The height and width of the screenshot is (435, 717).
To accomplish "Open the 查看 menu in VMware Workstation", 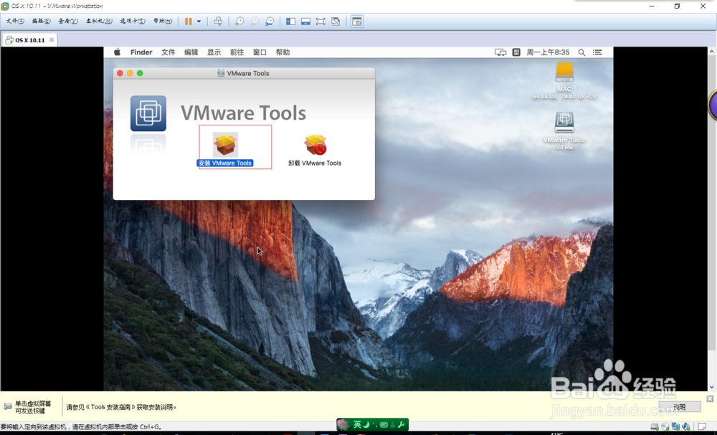I will point(67,21).
